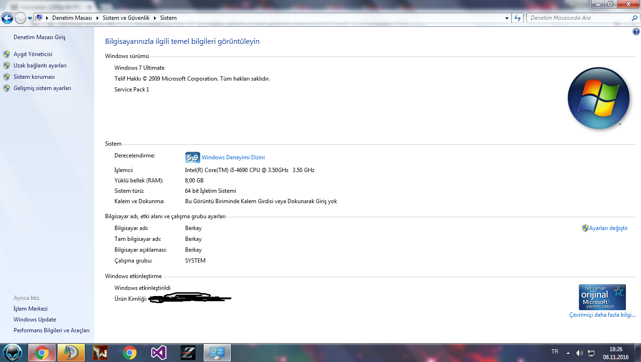Click the 8,00 GB RAM value
The image size is (641, 362).
pos(194,181)
